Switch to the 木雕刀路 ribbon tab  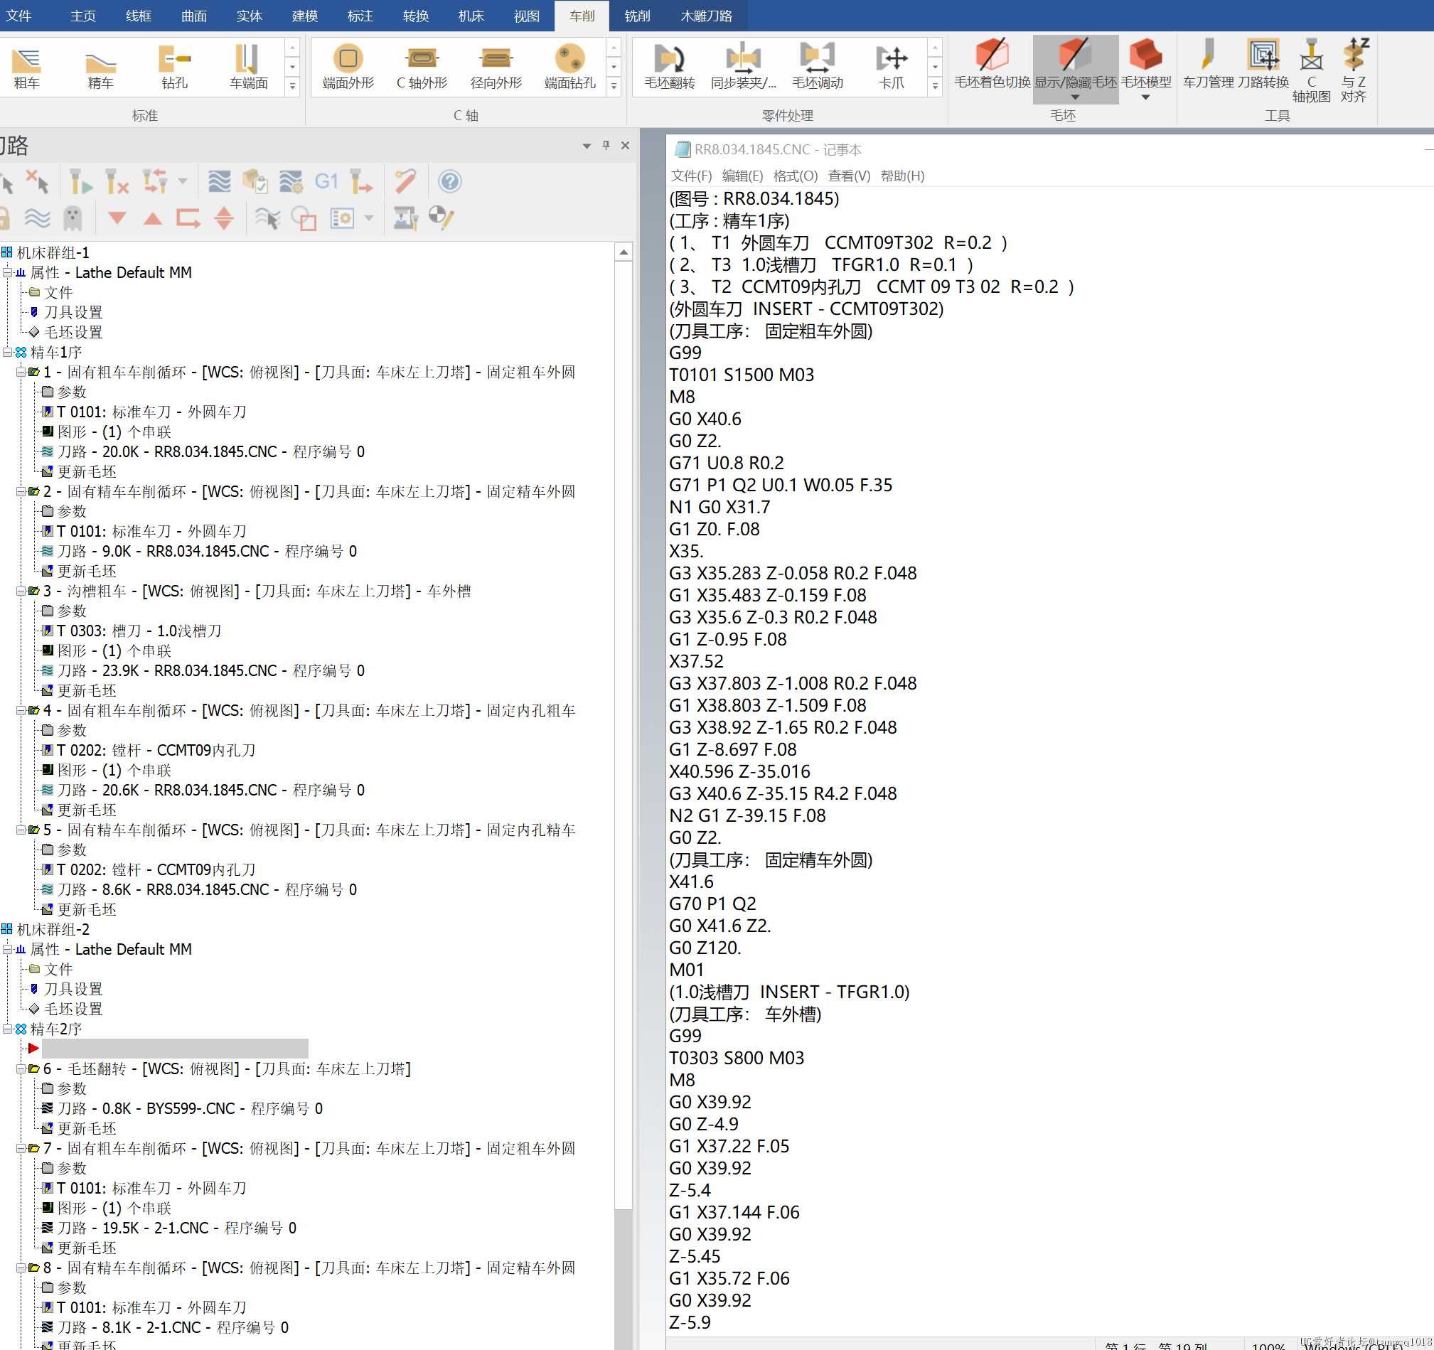coord(706,16)
